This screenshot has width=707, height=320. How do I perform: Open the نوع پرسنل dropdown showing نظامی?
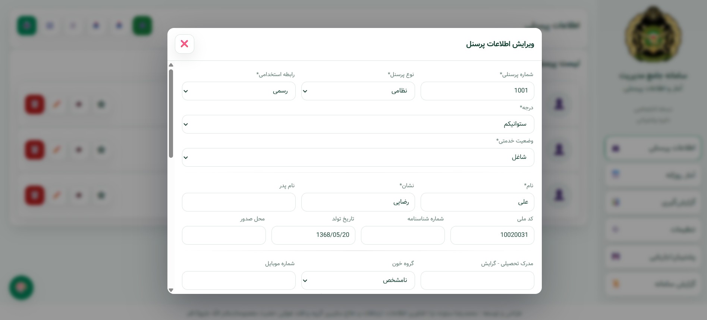pos(358,91)
